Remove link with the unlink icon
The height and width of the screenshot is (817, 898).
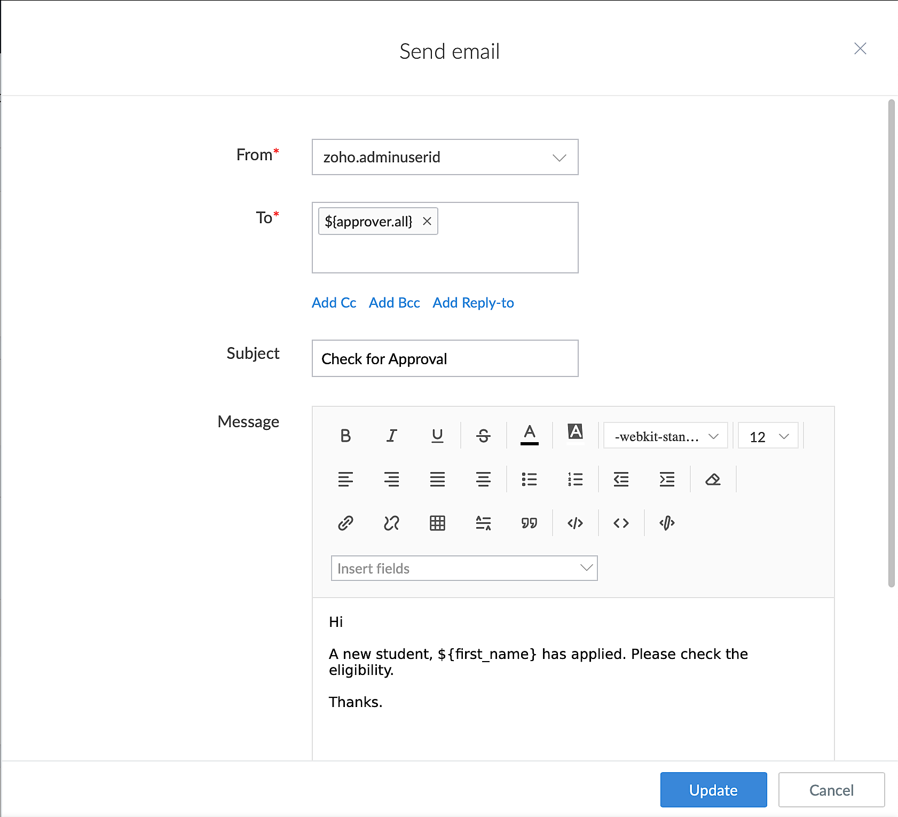(x=391, y=523)
